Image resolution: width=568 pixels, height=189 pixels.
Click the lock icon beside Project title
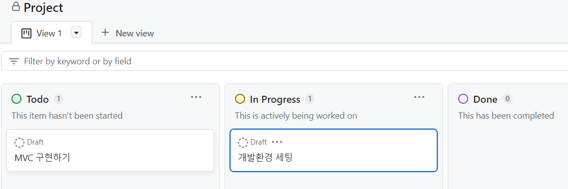pyautogui.click(x=15, y=6)
